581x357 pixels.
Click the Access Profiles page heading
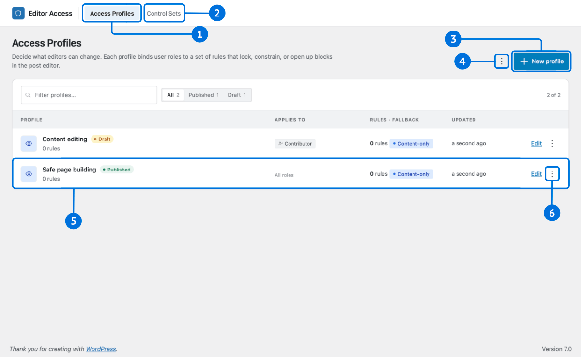(47, 43)
